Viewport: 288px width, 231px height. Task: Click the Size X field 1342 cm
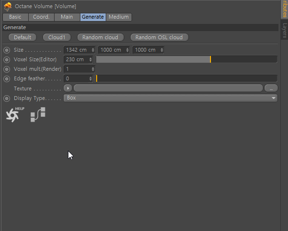79,50
